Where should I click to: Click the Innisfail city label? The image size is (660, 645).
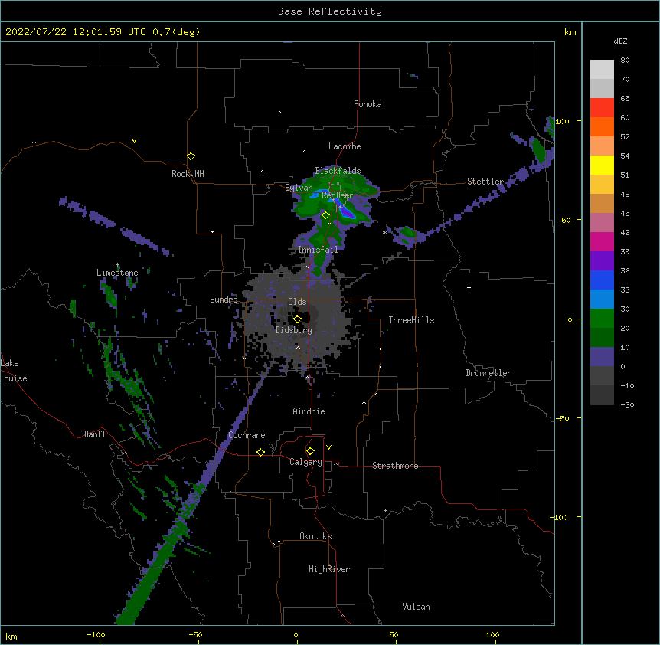coord(318,250)
